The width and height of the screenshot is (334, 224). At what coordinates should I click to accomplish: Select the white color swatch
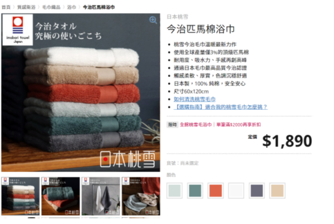coord(236,191)
